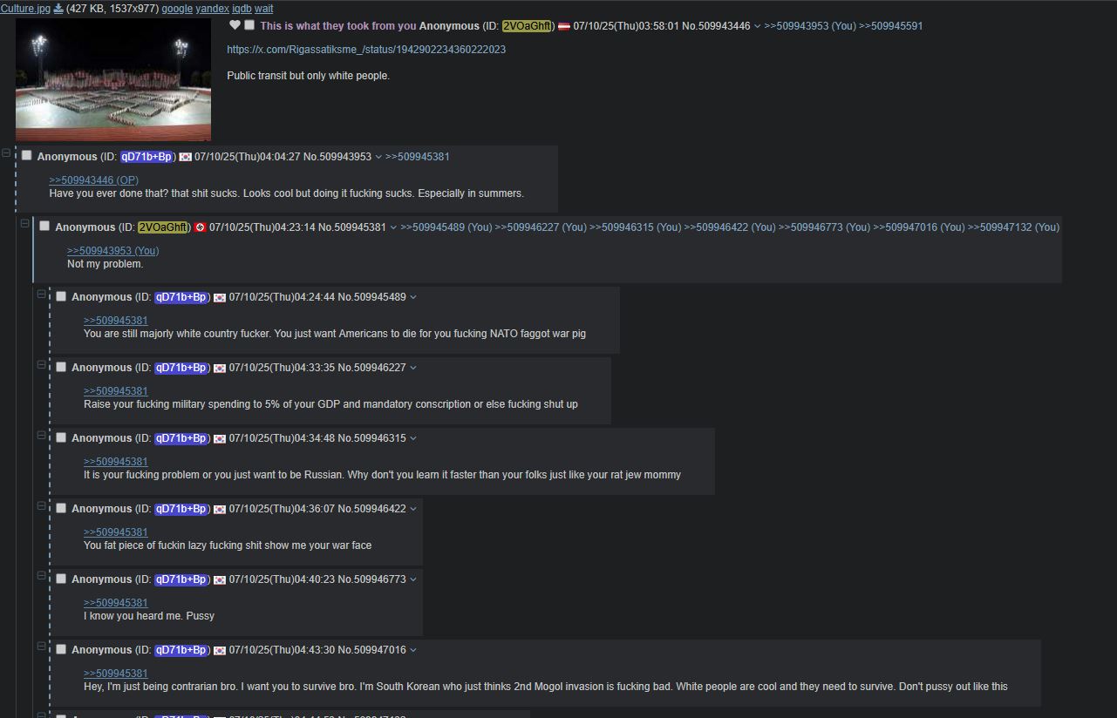Image resolution: width=1117 pixels, height=718 pixels.
Task: Download the Culture.jpg file via download icon
Action: coord(58,9)
